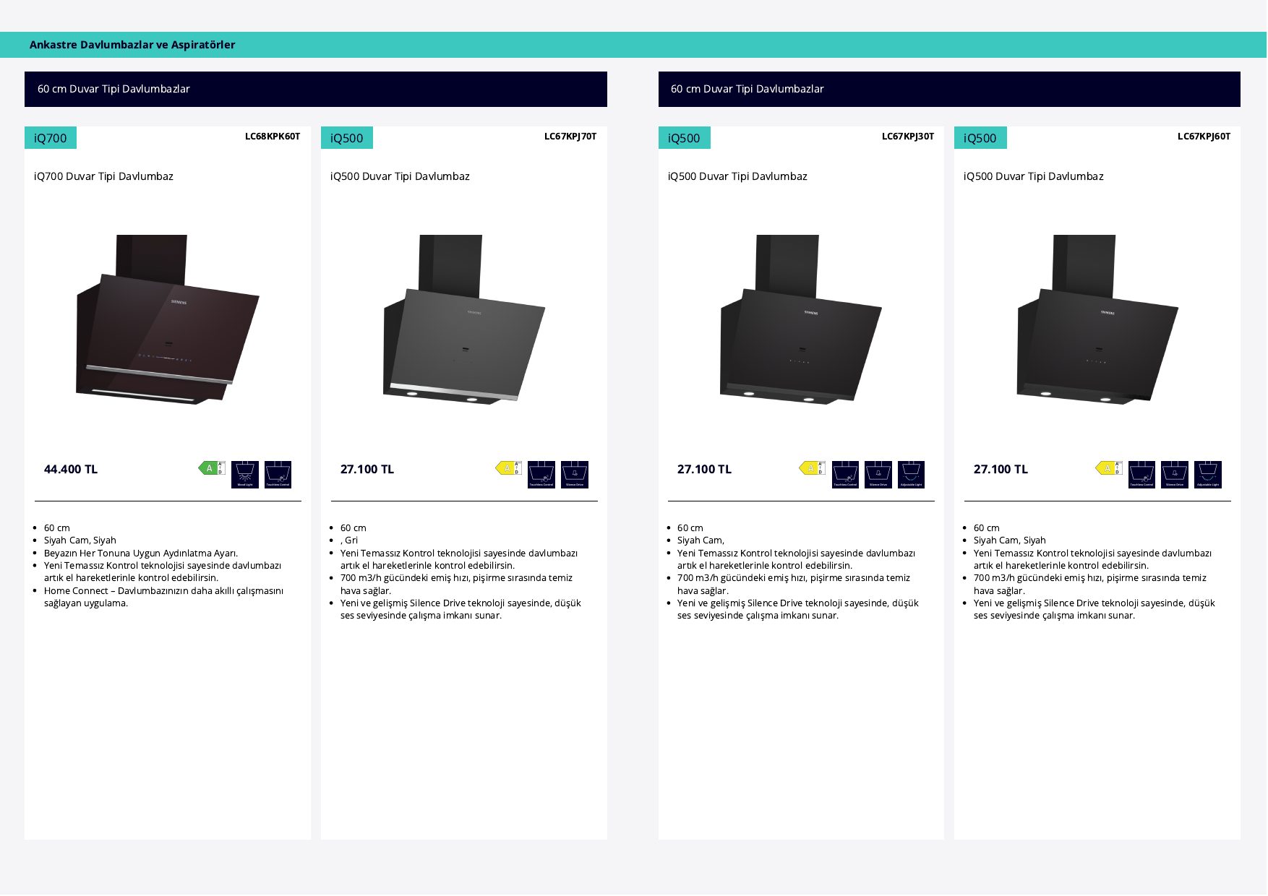
Task: Open the LC67KPJ60T hood product image
Action: coord(1097,319)
